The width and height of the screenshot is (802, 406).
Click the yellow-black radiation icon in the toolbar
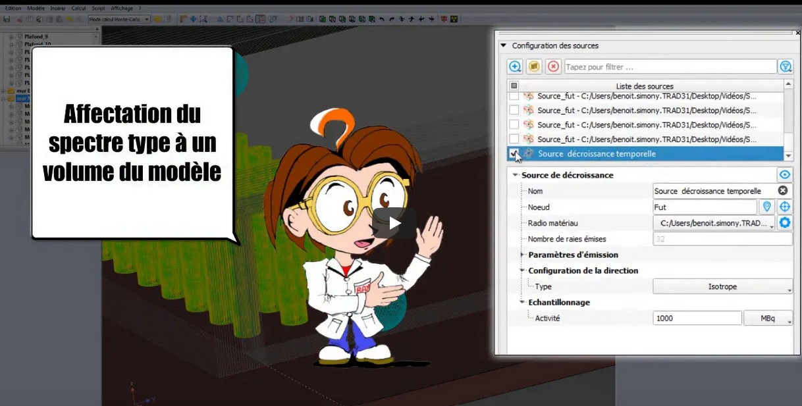pyautogui.click(x=454, y=19)
